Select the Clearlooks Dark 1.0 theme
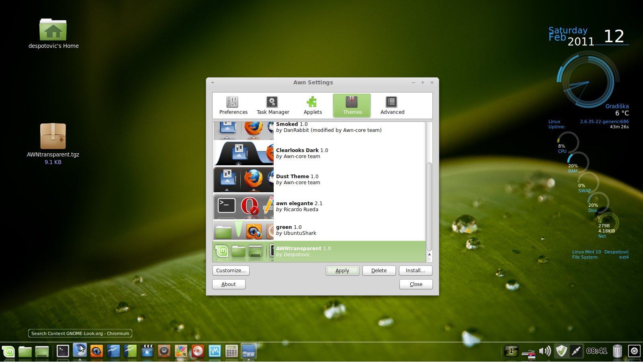 pyautogui.click(x=319, y=153)
